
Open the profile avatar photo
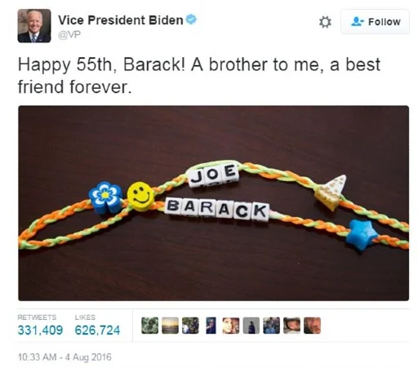[34, 26]
